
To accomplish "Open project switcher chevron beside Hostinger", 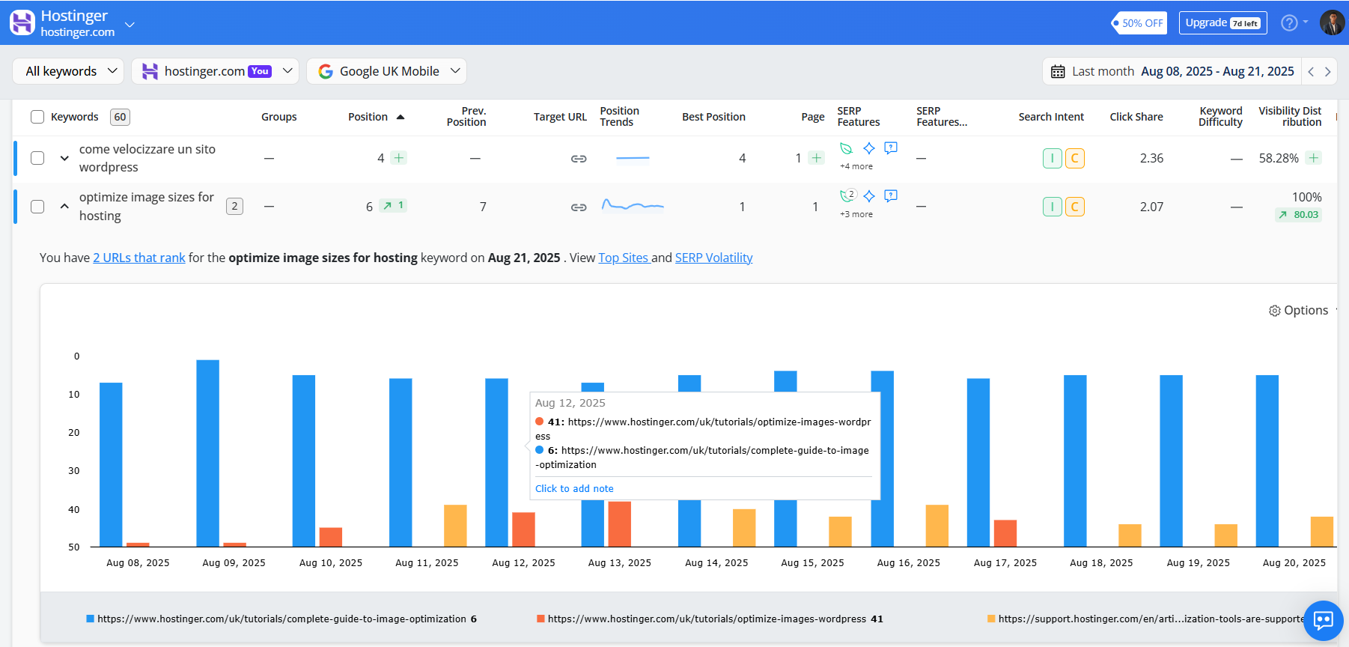I will 130,25.
